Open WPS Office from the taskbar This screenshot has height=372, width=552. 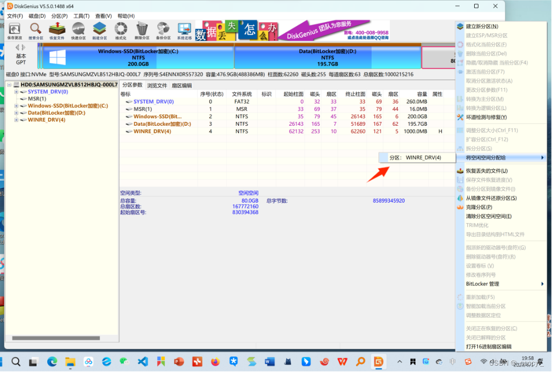342,362
